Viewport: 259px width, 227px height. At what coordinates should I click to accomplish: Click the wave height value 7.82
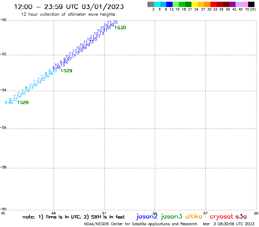pyautogui.click(x=41, y=79)
